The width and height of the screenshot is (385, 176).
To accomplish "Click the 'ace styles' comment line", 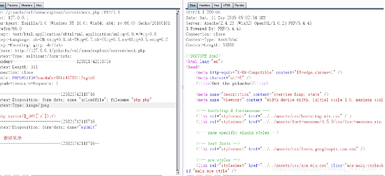I will [x=218, y=160].
